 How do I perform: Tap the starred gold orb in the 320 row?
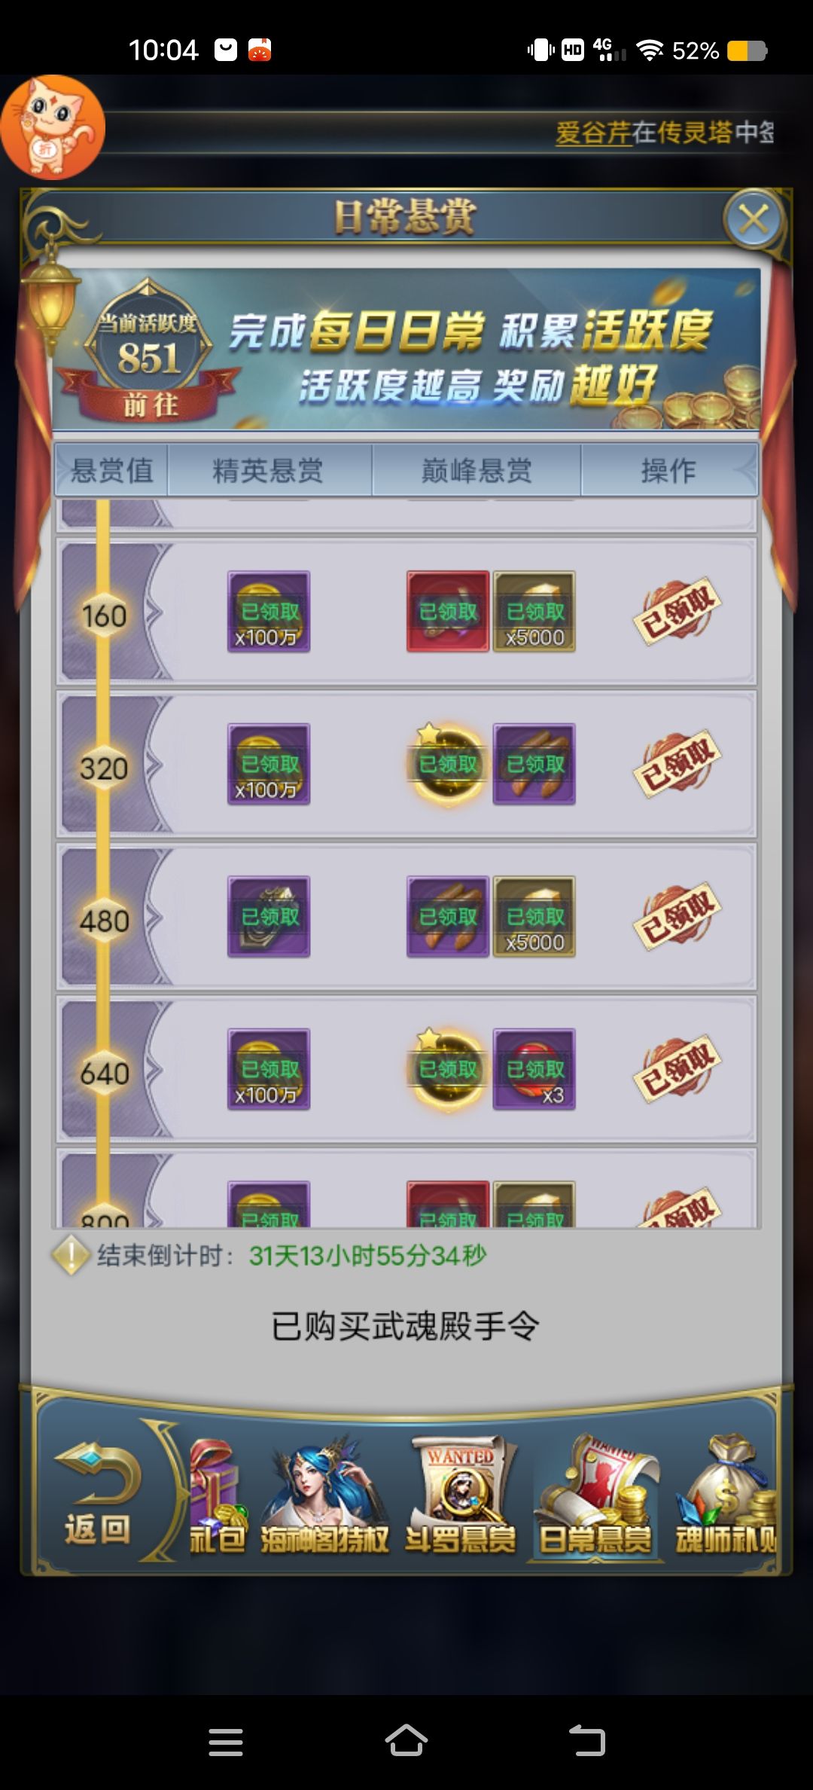(448, 764)
